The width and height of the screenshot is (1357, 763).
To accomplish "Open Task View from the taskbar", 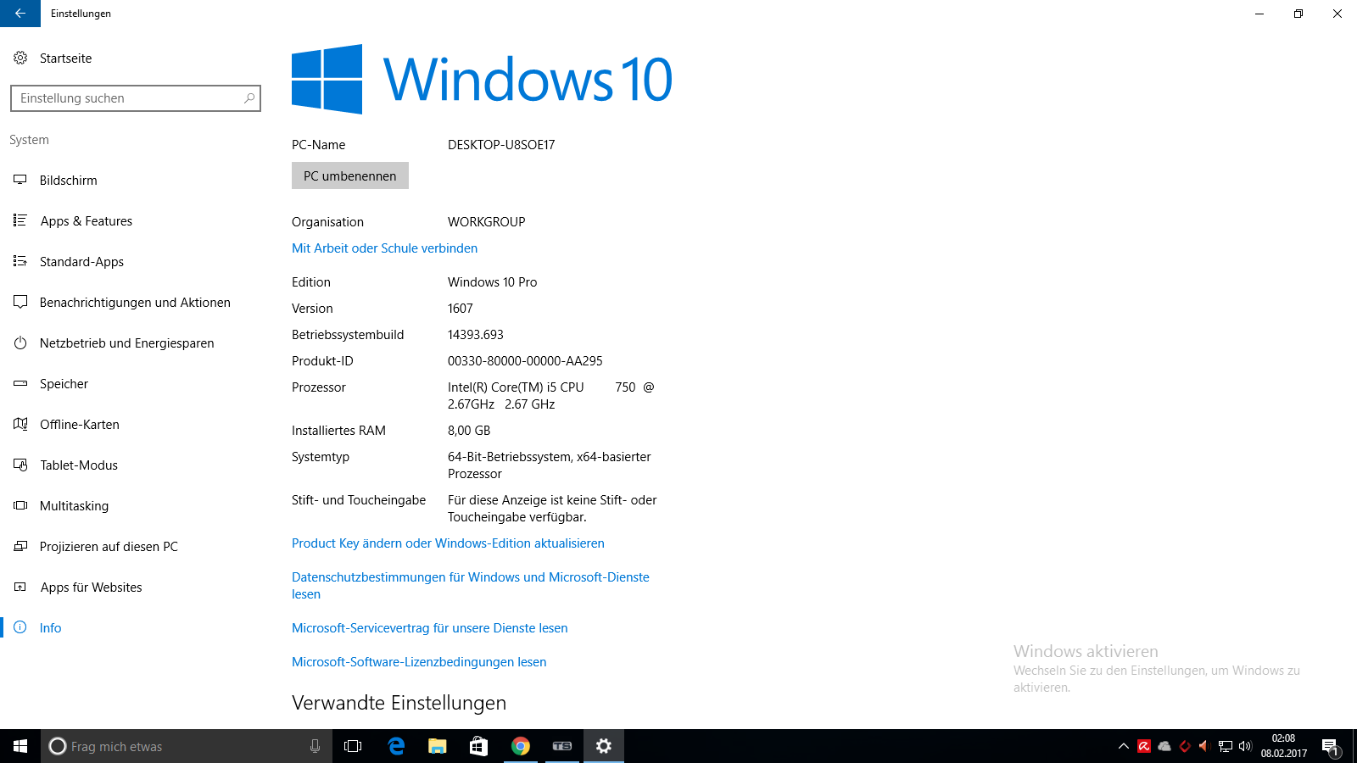I will (x=353, y=746).
